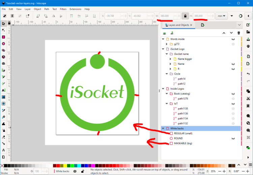Select the Node editing tool

coord(3,30)
